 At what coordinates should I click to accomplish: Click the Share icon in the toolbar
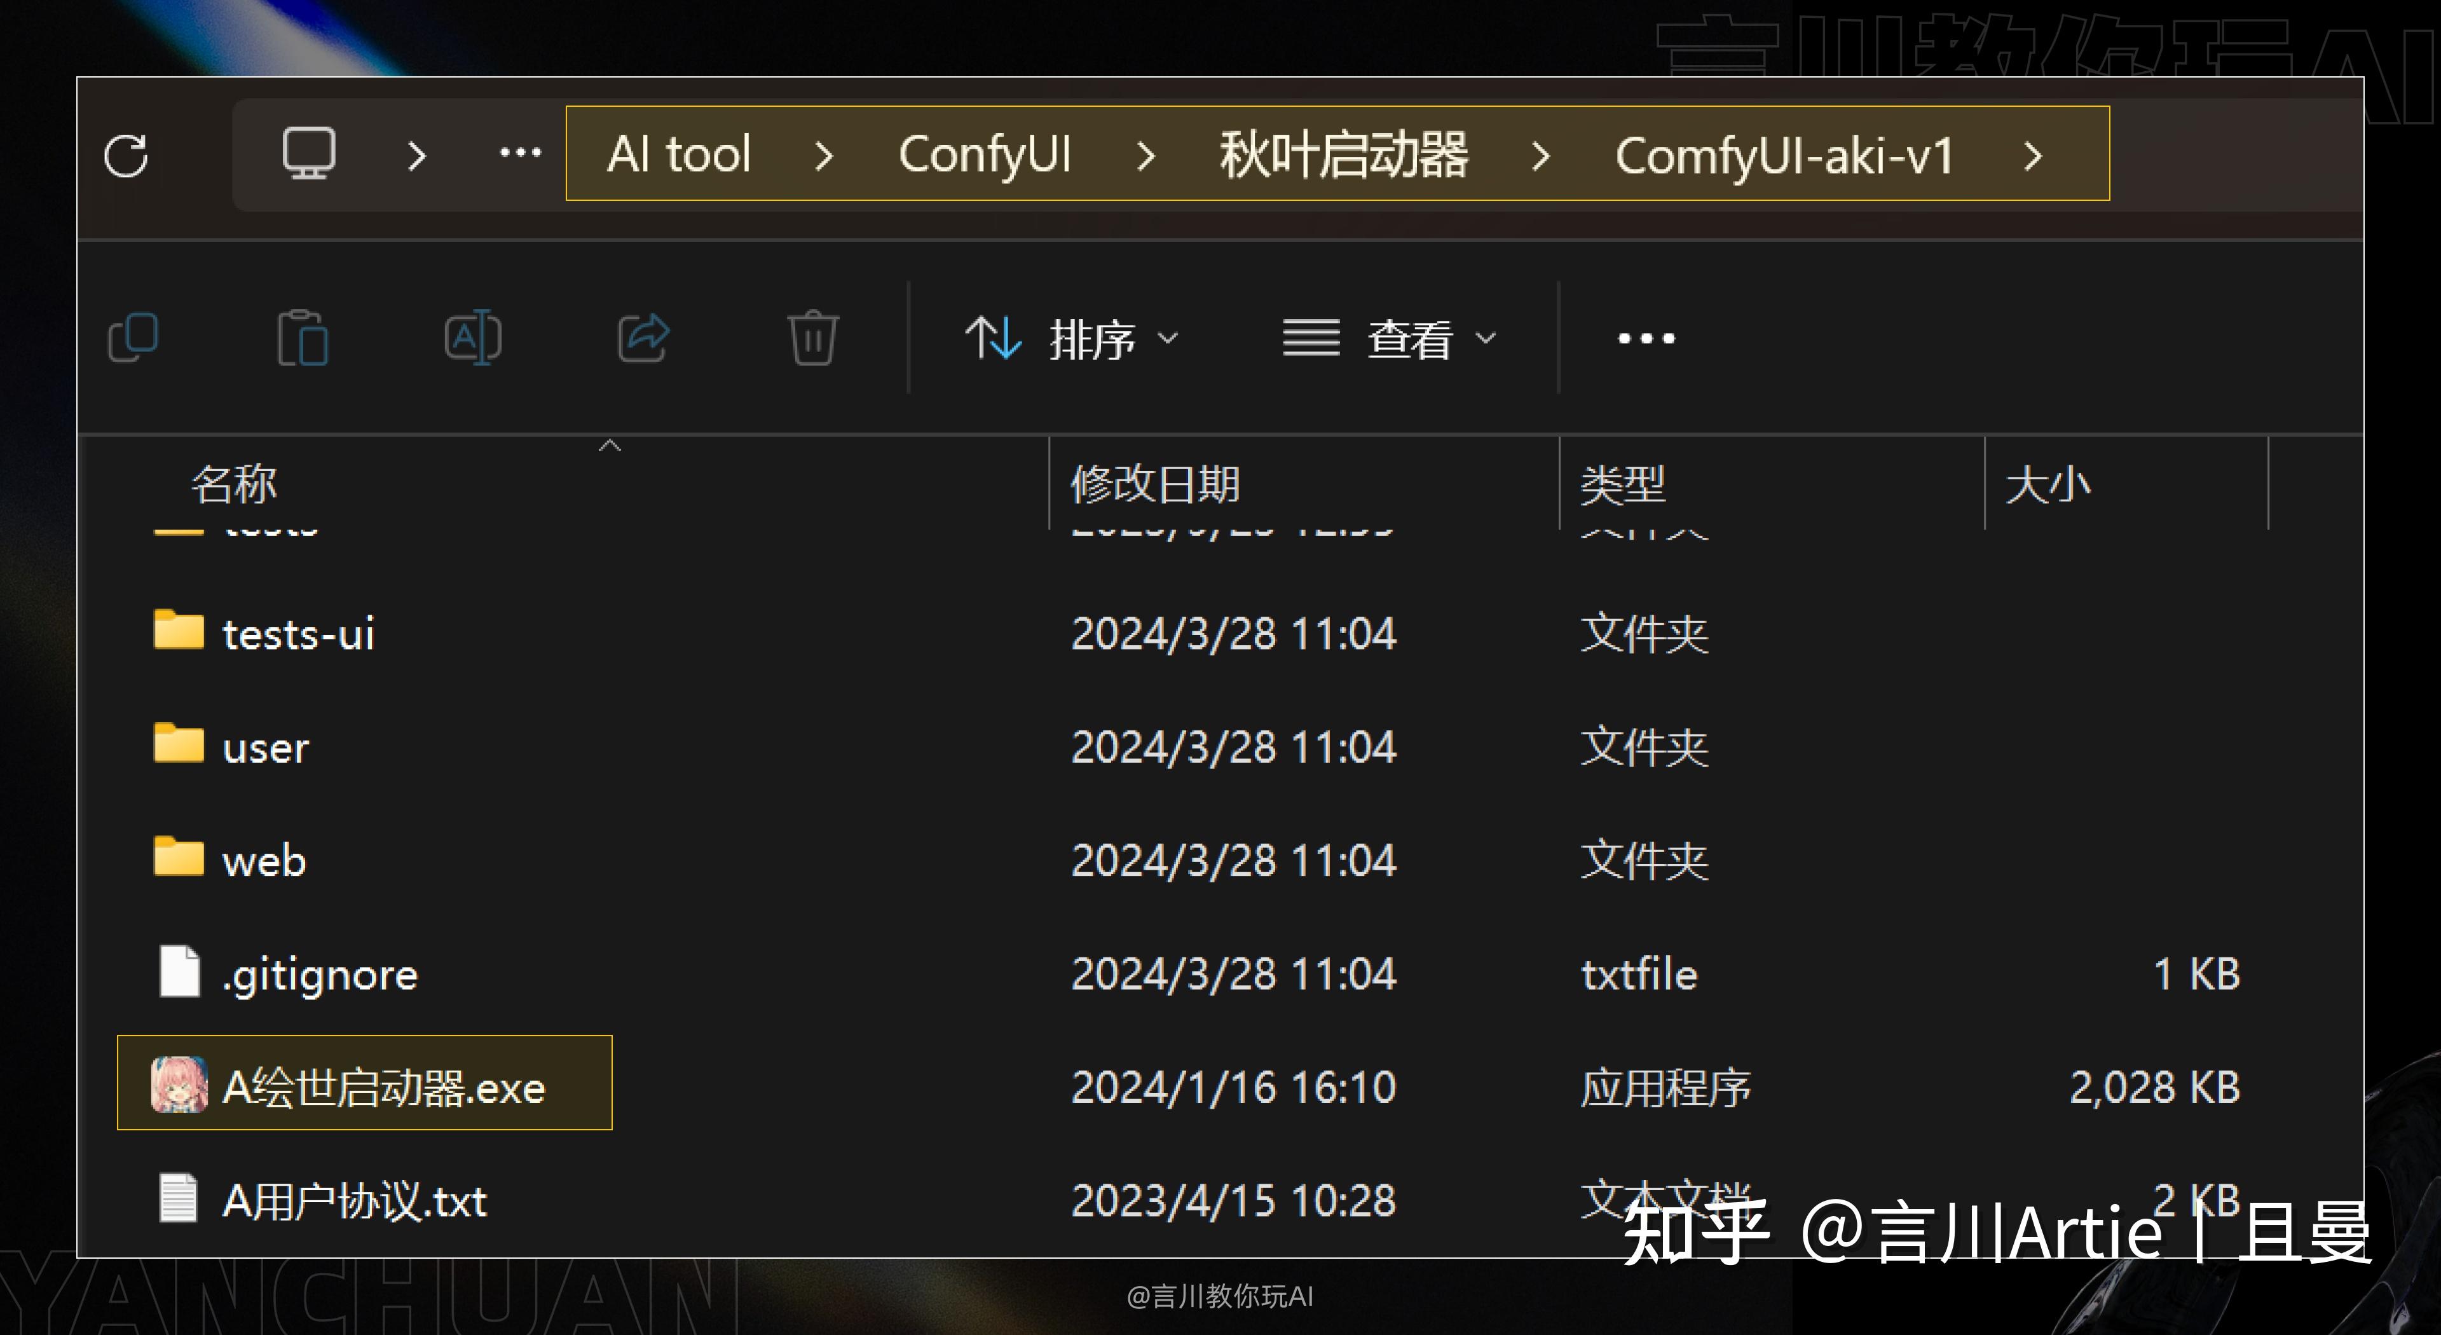coord(643,338)
